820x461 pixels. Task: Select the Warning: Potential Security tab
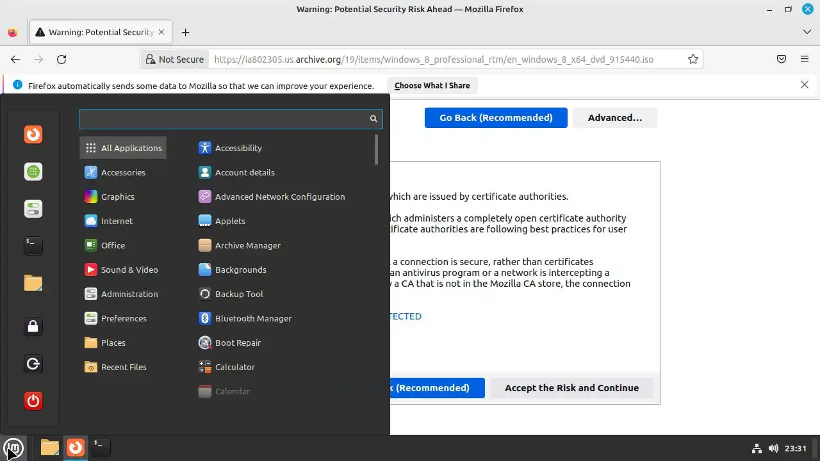pyautogui.click(x=100, y=32)
